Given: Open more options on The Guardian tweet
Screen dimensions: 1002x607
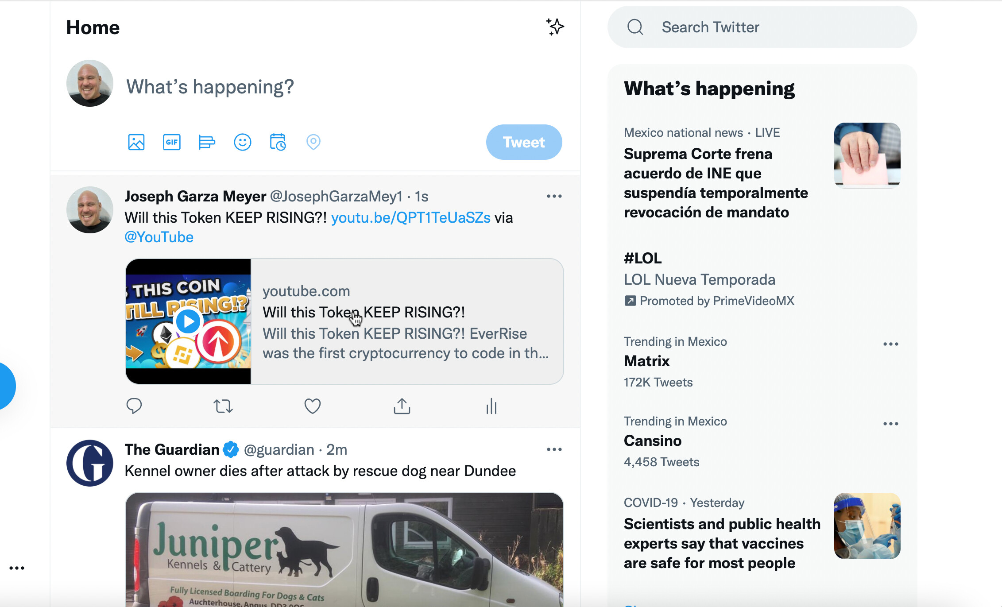Looking at the screenshot, I should 554,449.
